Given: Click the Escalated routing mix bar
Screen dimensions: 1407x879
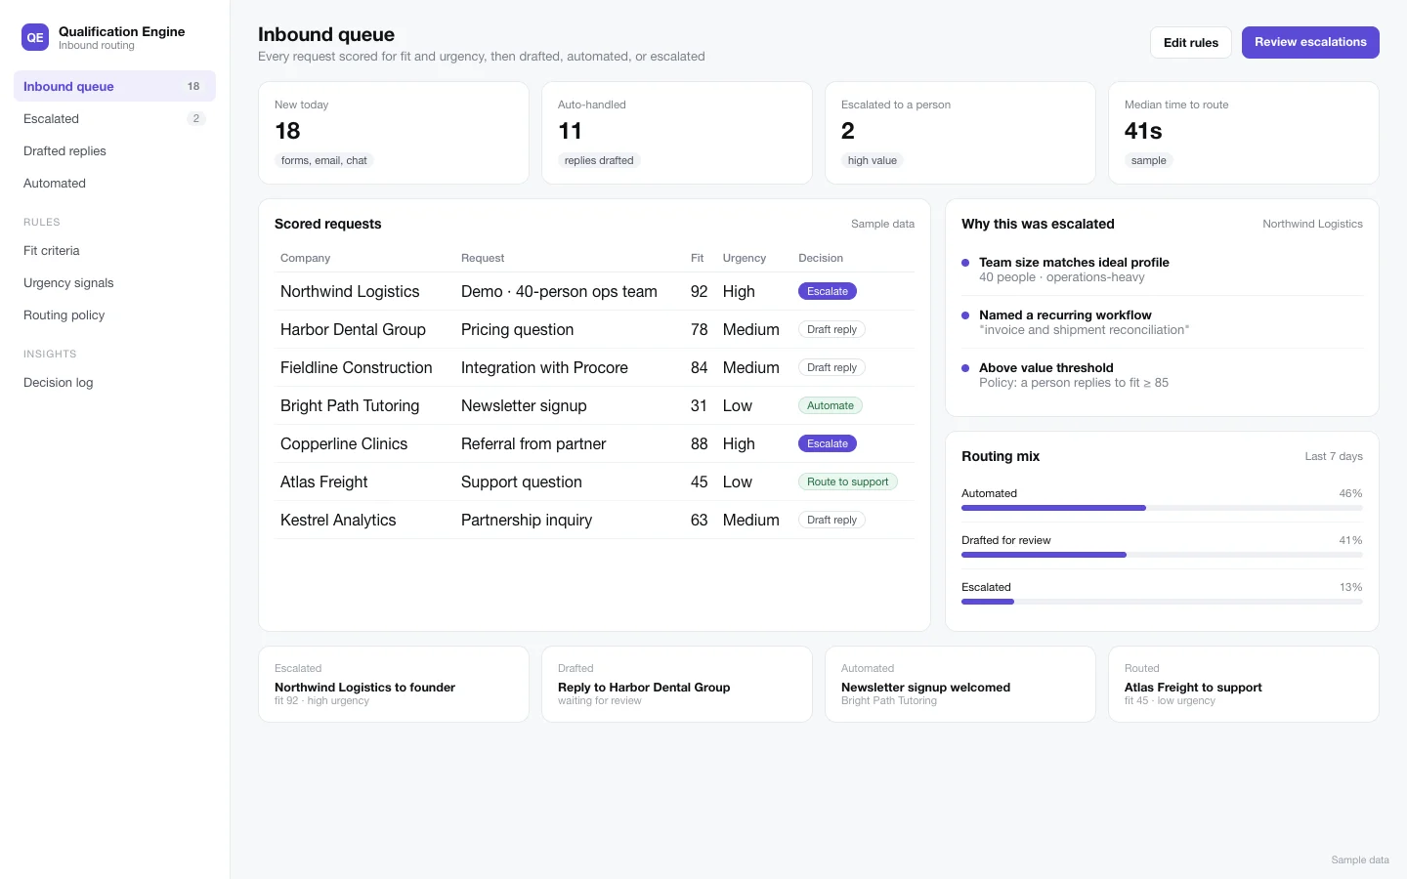Looking at the screenshot, I should pyautogui.click(x=1162, y=602).
